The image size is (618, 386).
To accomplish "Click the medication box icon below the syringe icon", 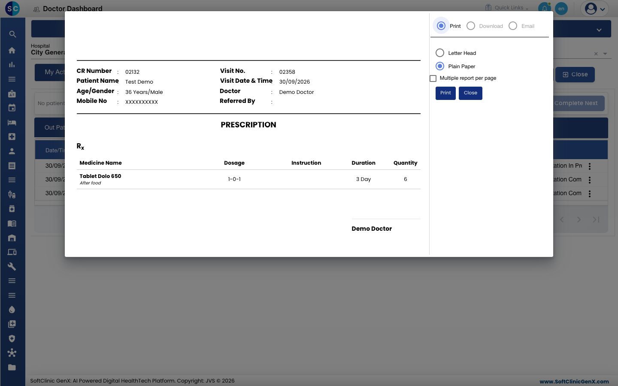I will 12,209.
